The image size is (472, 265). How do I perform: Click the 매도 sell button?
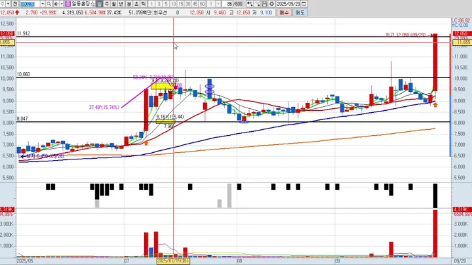[x=300, y=12]
